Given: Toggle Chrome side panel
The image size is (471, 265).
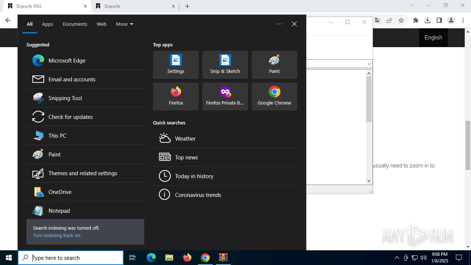Looking at the screenshot, I should pyautogui.click(x=439, y=21).
